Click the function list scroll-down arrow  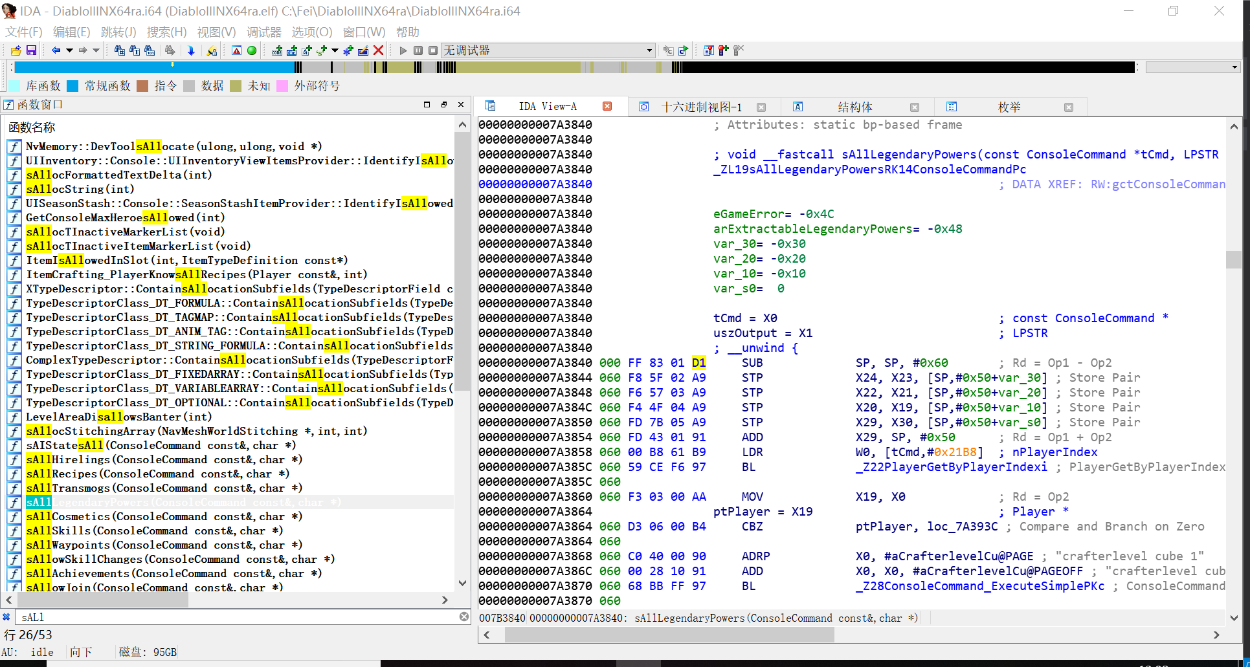462,583
